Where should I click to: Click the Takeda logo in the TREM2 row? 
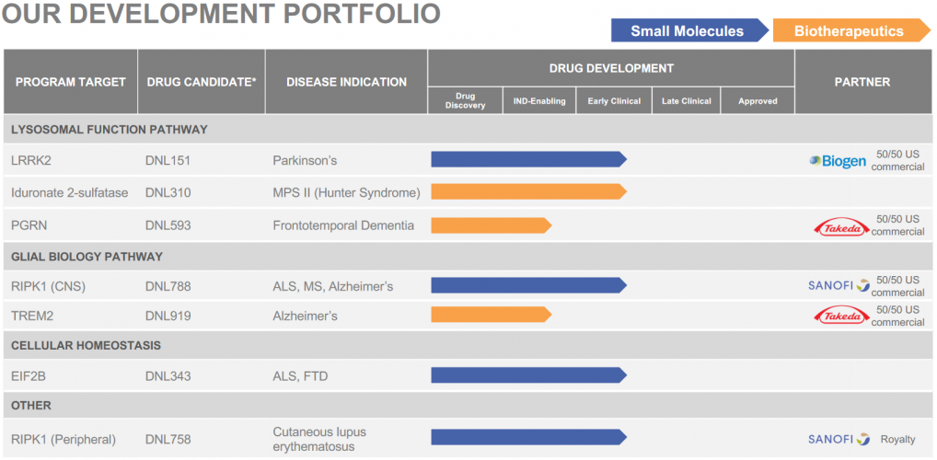838,316
